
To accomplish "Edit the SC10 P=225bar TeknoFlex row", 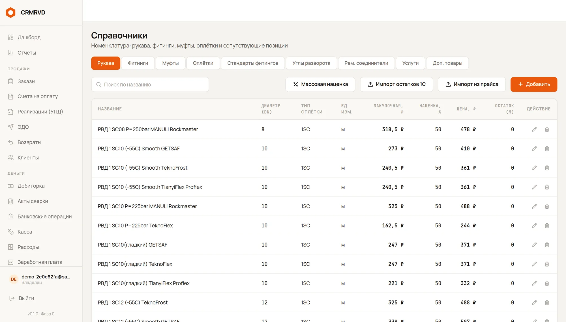I will 534,226.
